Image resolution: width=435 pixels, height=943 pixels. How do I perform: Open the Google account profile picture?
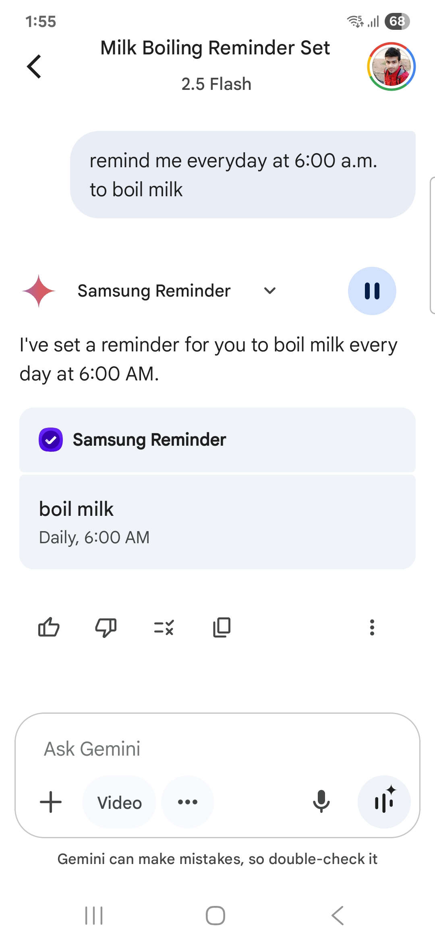point(391,66)
